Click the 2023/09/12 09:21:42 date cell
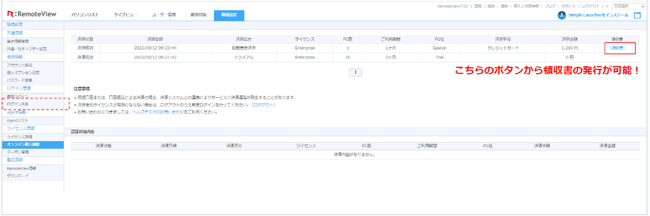 (156, 57)
